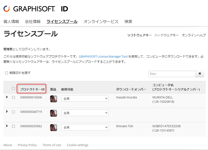208x150 pixels.
Task: Check the select-all checkbox in table header
Action: tap(13, 89)
